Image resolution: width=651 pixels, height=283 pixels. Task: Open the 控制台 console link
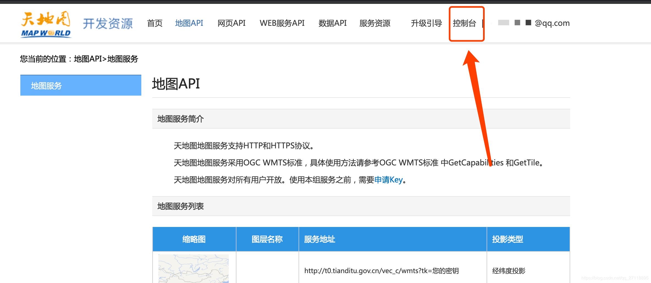464,23
